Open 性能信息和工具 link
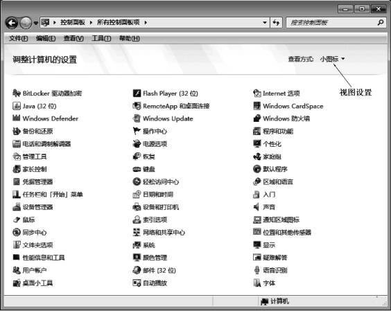This screenshot has width=391, height=311. [44, 258]
